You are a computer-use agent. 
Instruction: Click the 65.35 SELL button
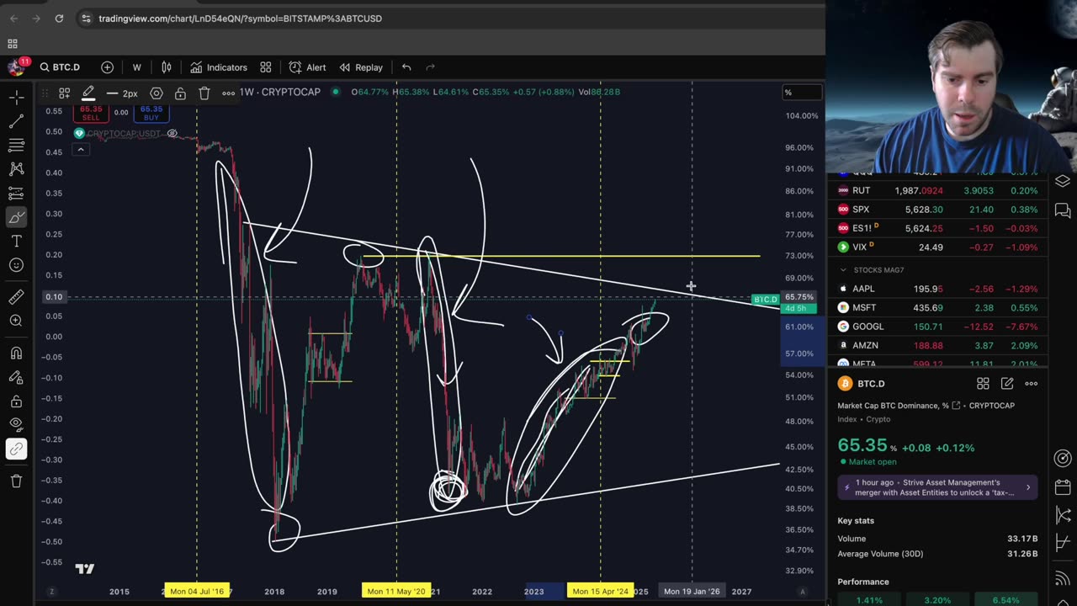(x=90, y=113)
